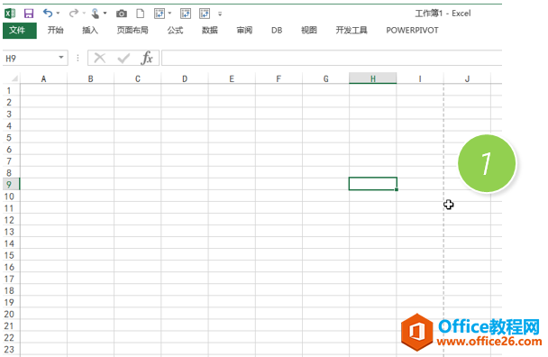Select row 5 header
The image size is (548, 357).
pos(10,138)
